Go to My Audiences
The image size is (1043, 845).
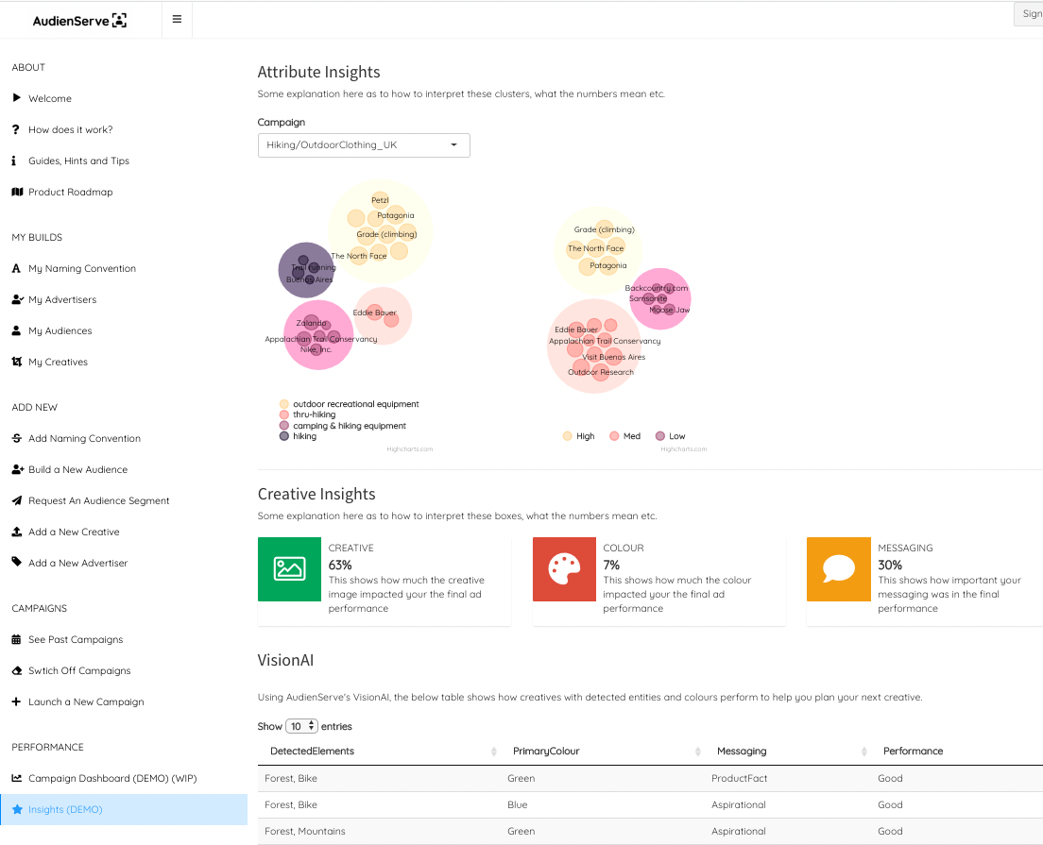(x=60, y=330)
